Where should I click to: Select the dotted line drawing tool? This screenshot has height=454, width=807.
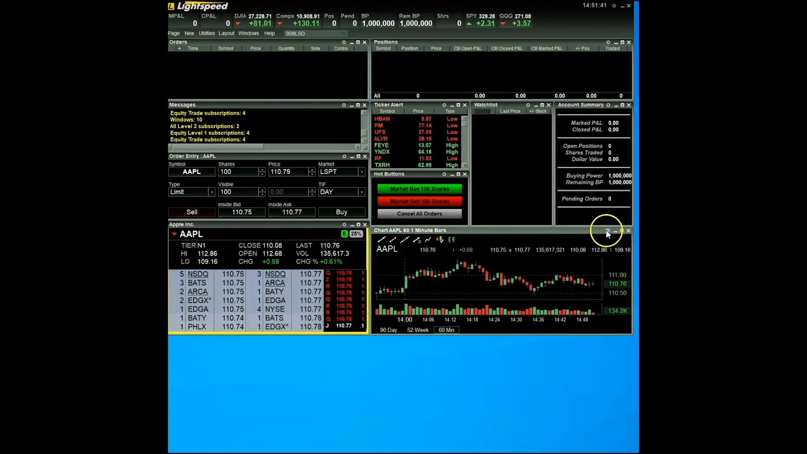pyautogui.click(x=404, y=240)
